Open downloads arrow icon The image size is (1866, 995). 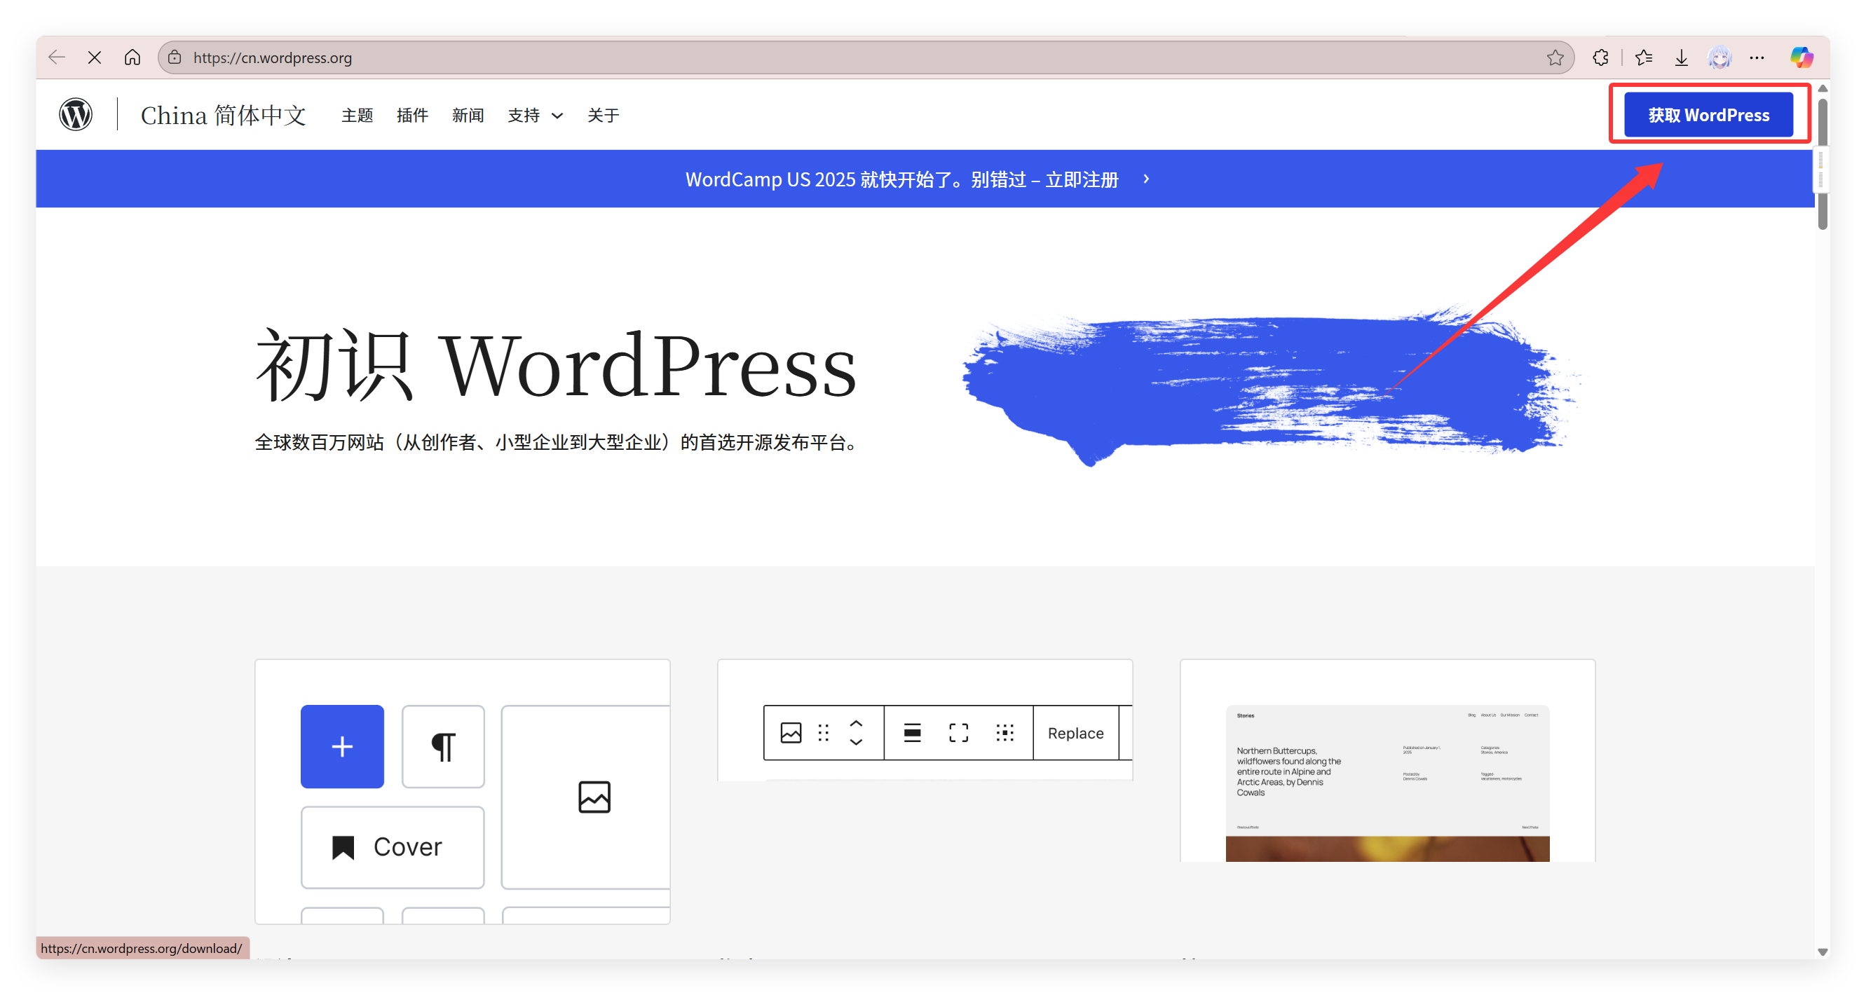point(1681,57)
